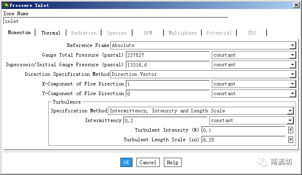Focus the Turbulent Intensity value field
Screen dimensions: 302x175
tap(243, 130)
